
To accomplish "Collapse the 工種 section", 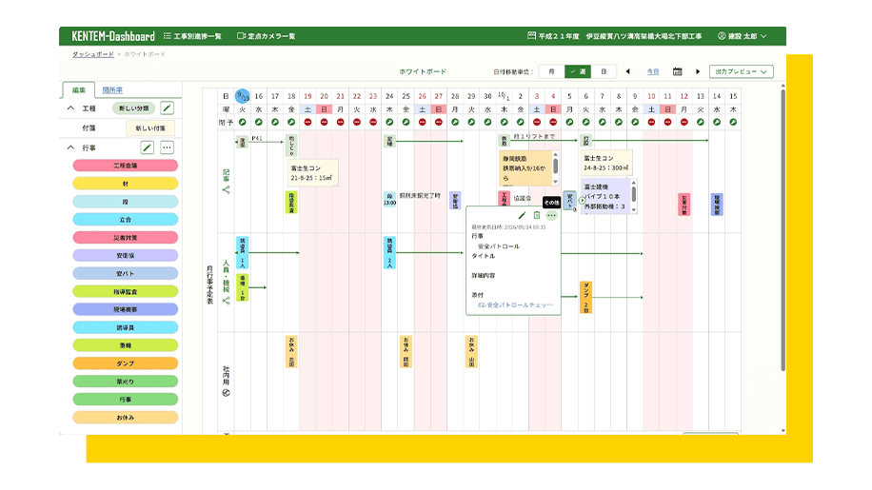I will click(x=70, y=108).
